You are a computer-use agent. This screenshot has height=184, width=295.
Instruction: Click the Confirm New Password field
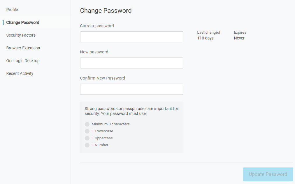[x=131, y=89]
